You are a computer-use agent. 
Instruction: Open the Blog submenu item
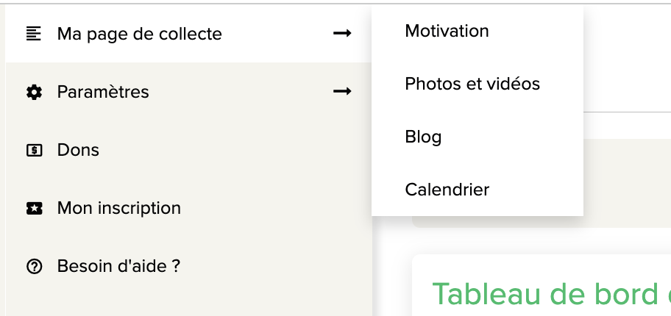click(x=423, y=137)
